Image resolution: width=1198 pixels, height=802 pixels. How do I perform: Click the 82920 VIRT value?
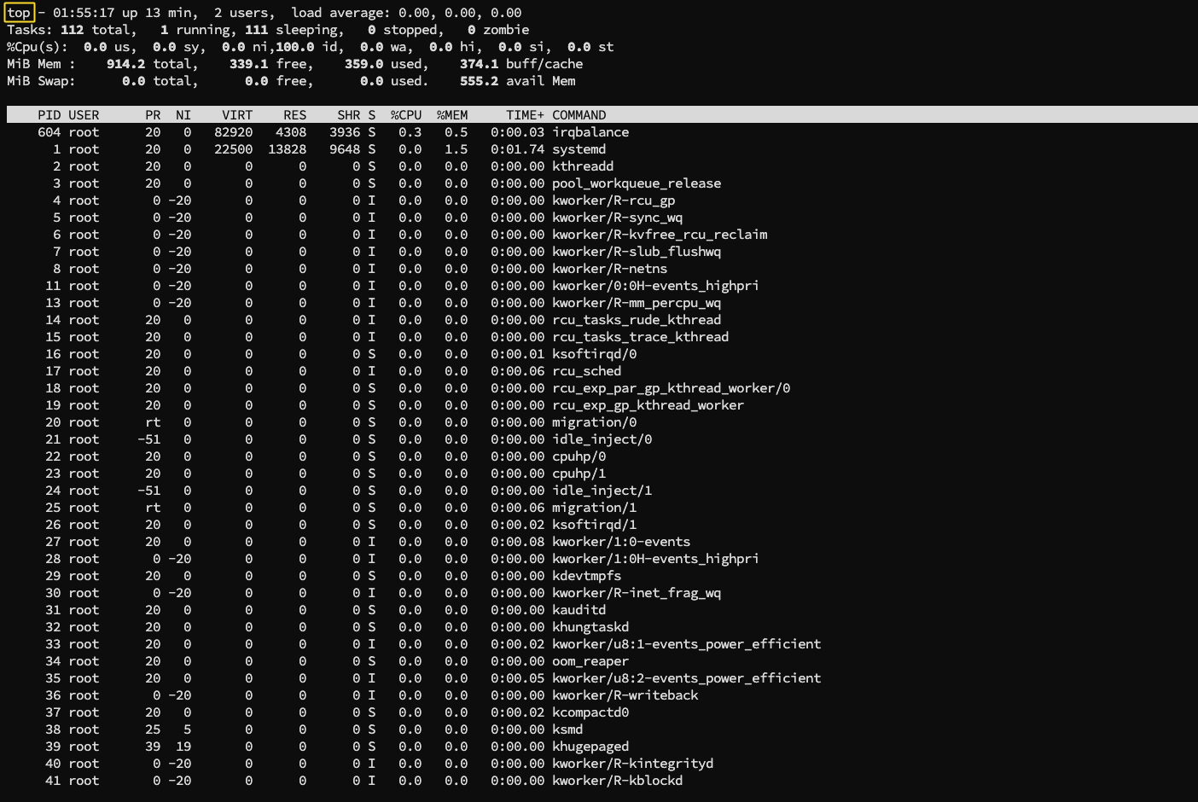pos(234,132)
